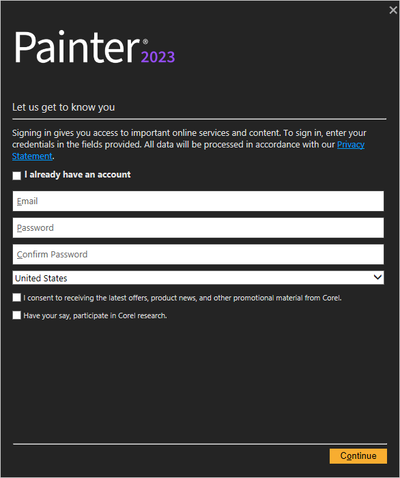Follow the underlined Statement link word
The height and width of the screenshot is (478, 400).
point(32,156)
